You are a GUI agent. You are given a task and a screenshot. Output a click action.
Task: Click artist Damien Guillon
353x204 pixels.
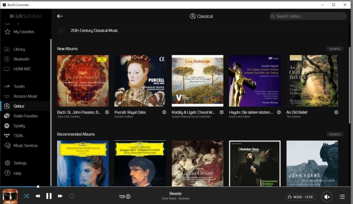pyautogui.click(x=123, y=117)
